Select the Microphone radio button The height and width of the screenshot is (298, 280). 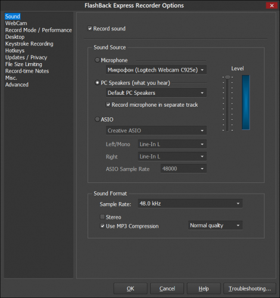[x=97, y=60]
